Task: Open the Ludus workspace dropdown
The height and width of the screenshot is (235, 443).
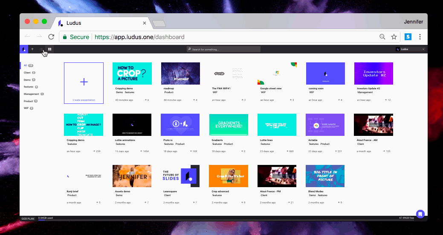Action: 410,49
